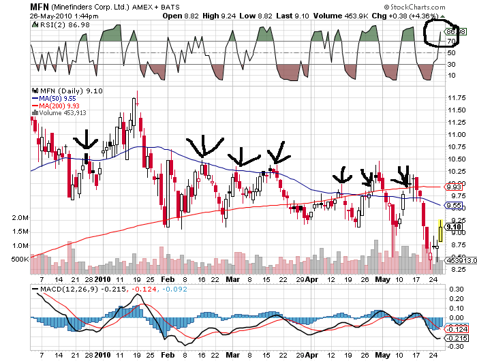This screenshot has height=361, width=477.
Task: Click the 10 level label on RSI axis
Action: [452, 76]
